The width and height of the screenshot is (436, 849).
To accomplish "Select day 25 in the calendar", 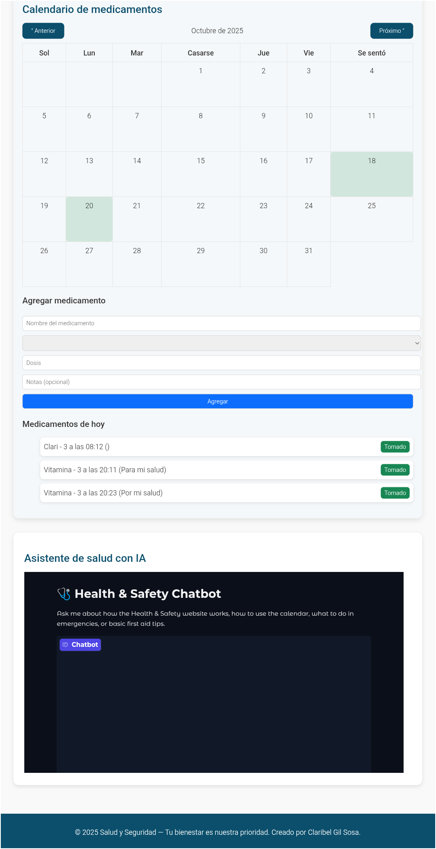I will point(372,219).
